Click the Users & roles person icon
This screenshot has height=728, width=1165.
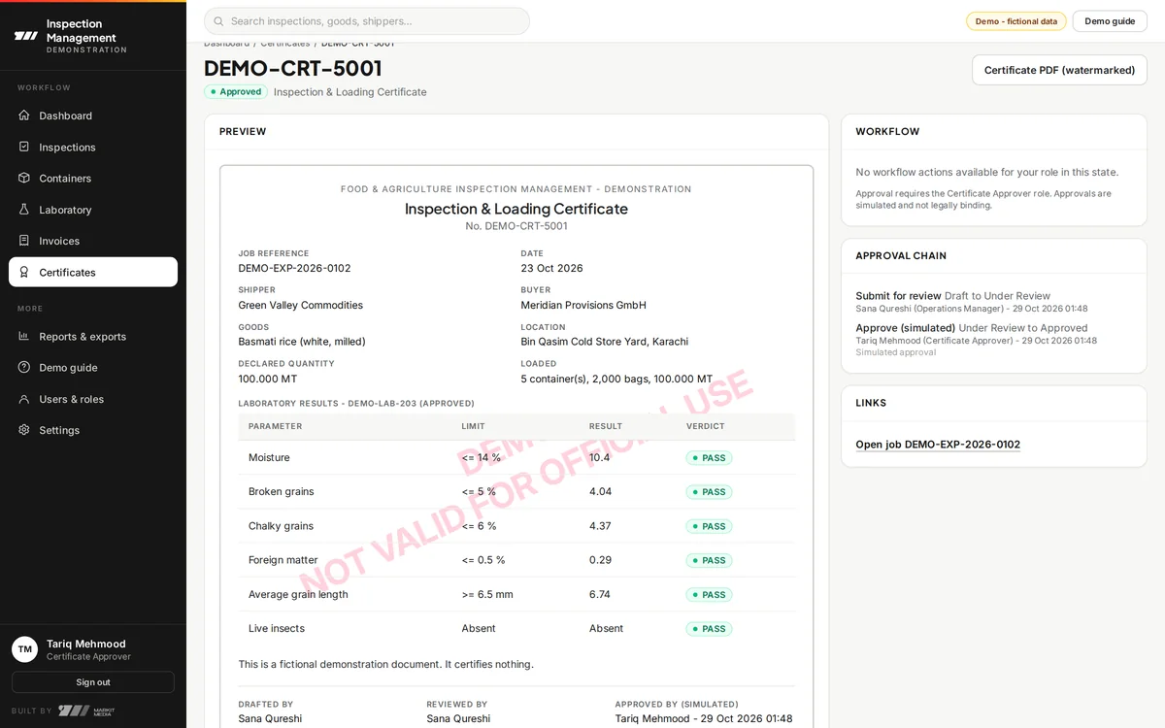tap(24, 399)
